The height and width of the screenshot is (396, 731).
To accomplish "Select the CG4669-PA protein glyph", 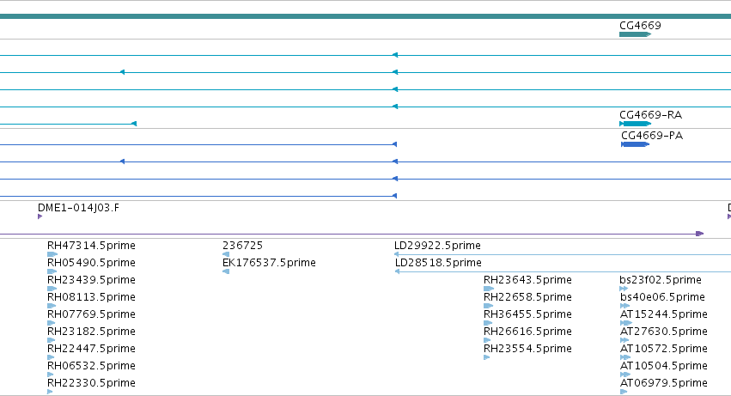I will click(635, 144).
